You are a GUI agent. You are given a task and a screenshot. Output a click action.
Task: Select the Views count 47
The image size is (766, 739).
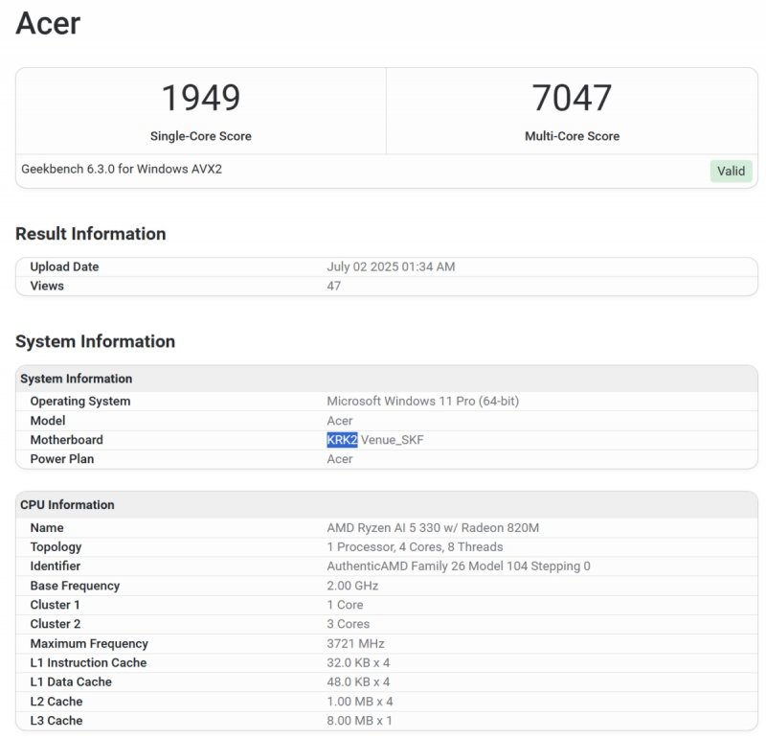coord(330,286)
